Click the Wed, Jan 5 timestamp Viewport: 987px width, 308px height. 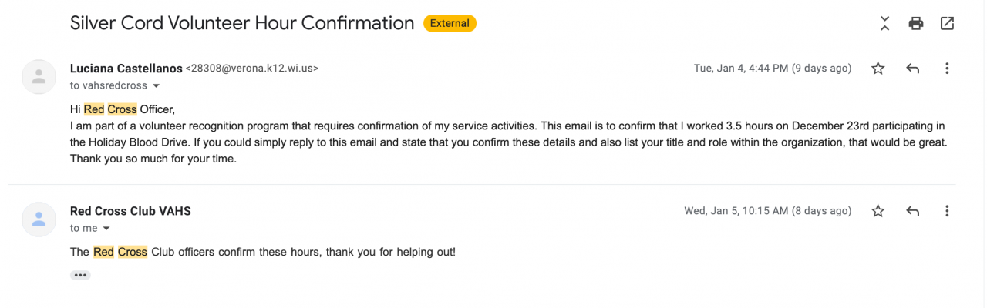[x=767, y=211]
